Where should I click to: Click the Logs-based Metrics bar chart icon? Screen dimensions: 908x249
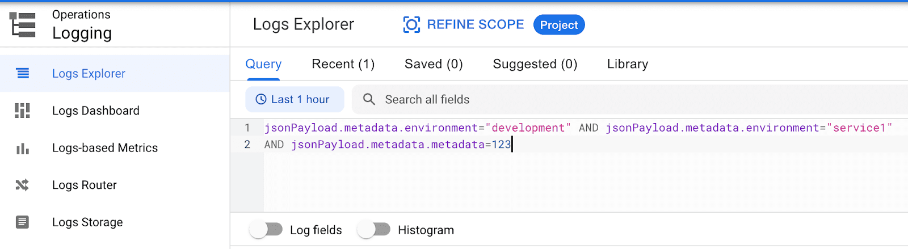point(22,148)
